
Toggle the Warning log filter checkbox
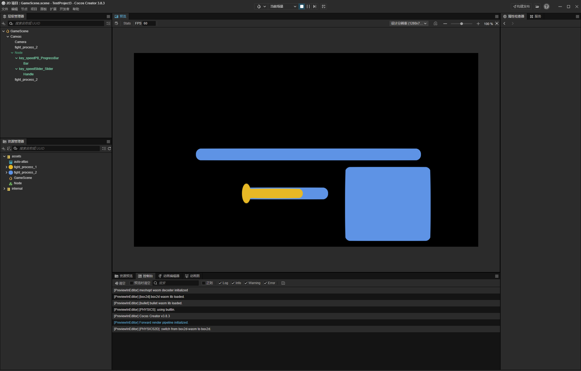246,283
